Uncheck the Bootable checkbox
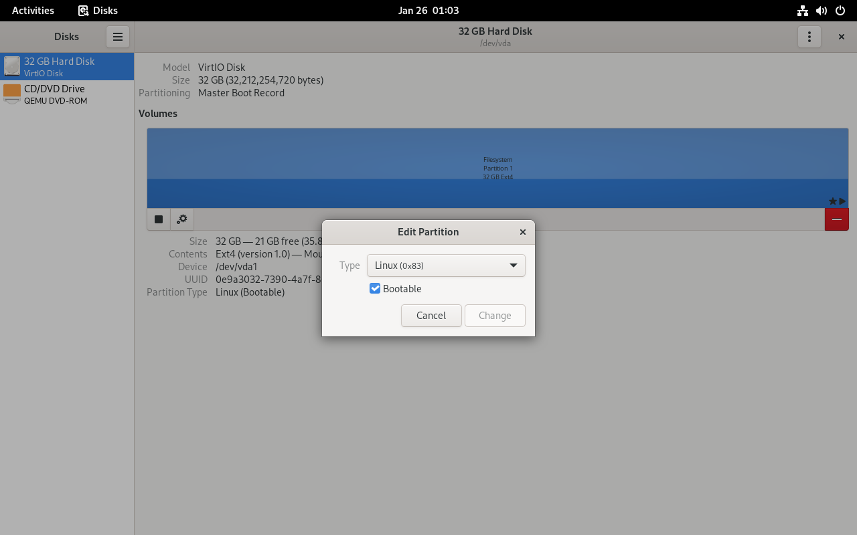 click(375, 289)
